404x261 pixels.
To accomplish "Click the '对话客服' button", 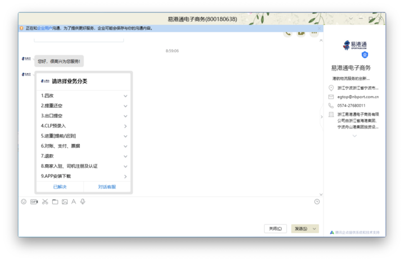I will pos(107,187).
